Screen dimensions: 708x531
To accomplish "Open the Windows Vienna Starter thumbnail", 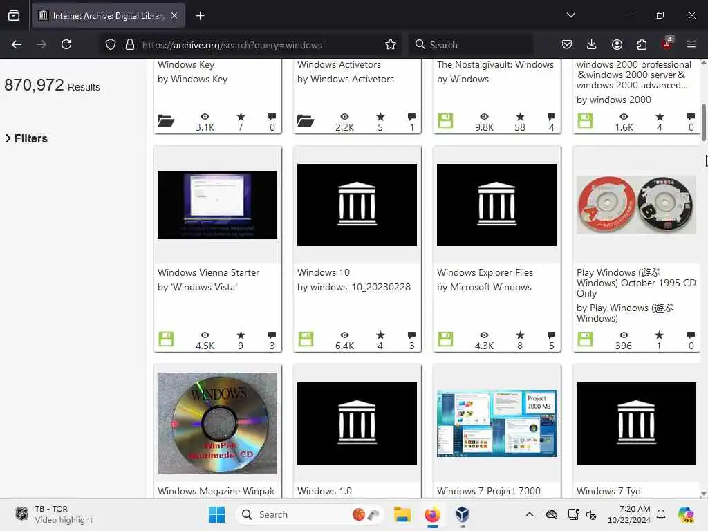I will coord(217,205).
